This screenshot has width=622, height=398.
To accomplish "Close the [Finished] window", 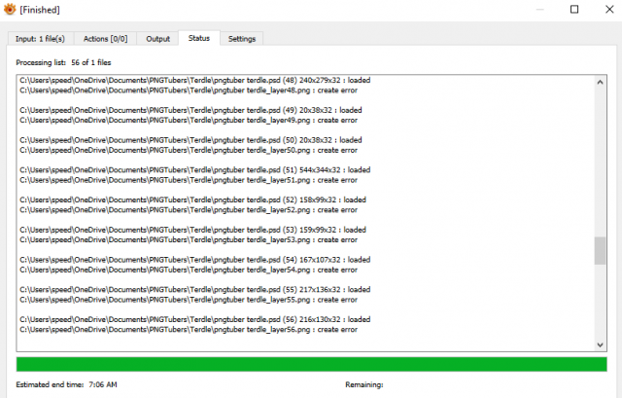I will [x=609, y=9].
